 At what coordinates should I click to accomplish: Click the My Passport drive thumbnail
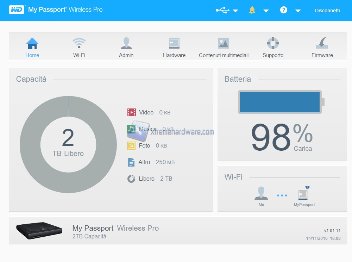39,231
